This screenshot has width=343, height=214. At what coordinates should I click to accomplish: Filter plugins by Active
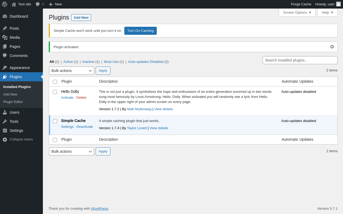tap(68, 62)
